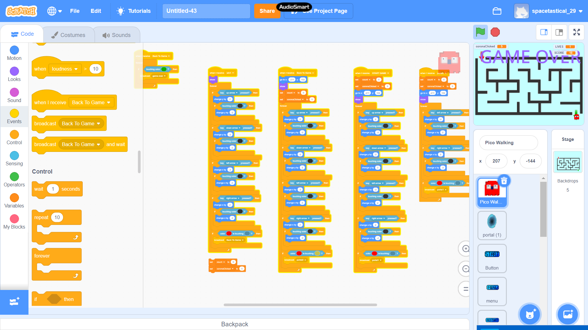This screenshot has width=588, height=330.
Task: Open the spacetastical_29 account menu
Action: coord(554,11)
